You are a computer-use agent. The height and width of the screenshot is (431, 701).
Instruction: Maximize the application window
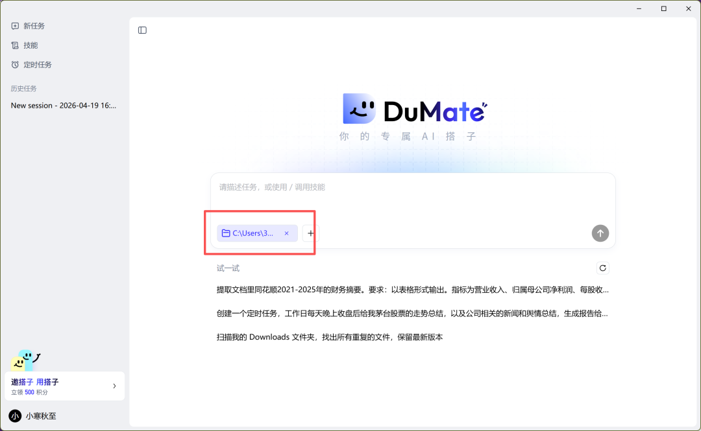pyautogui.click(x=663, y=8)
